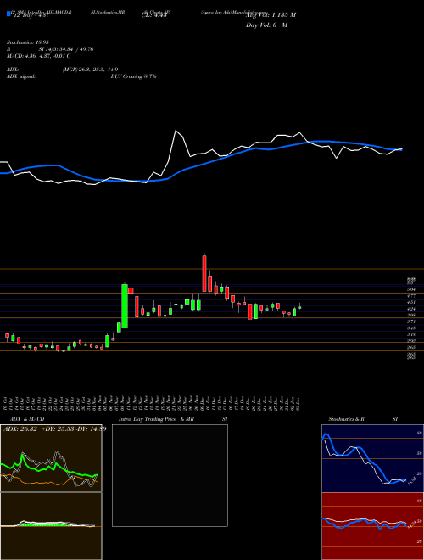Click the blue 12 SMA legend square

click(x=8, y=14)
